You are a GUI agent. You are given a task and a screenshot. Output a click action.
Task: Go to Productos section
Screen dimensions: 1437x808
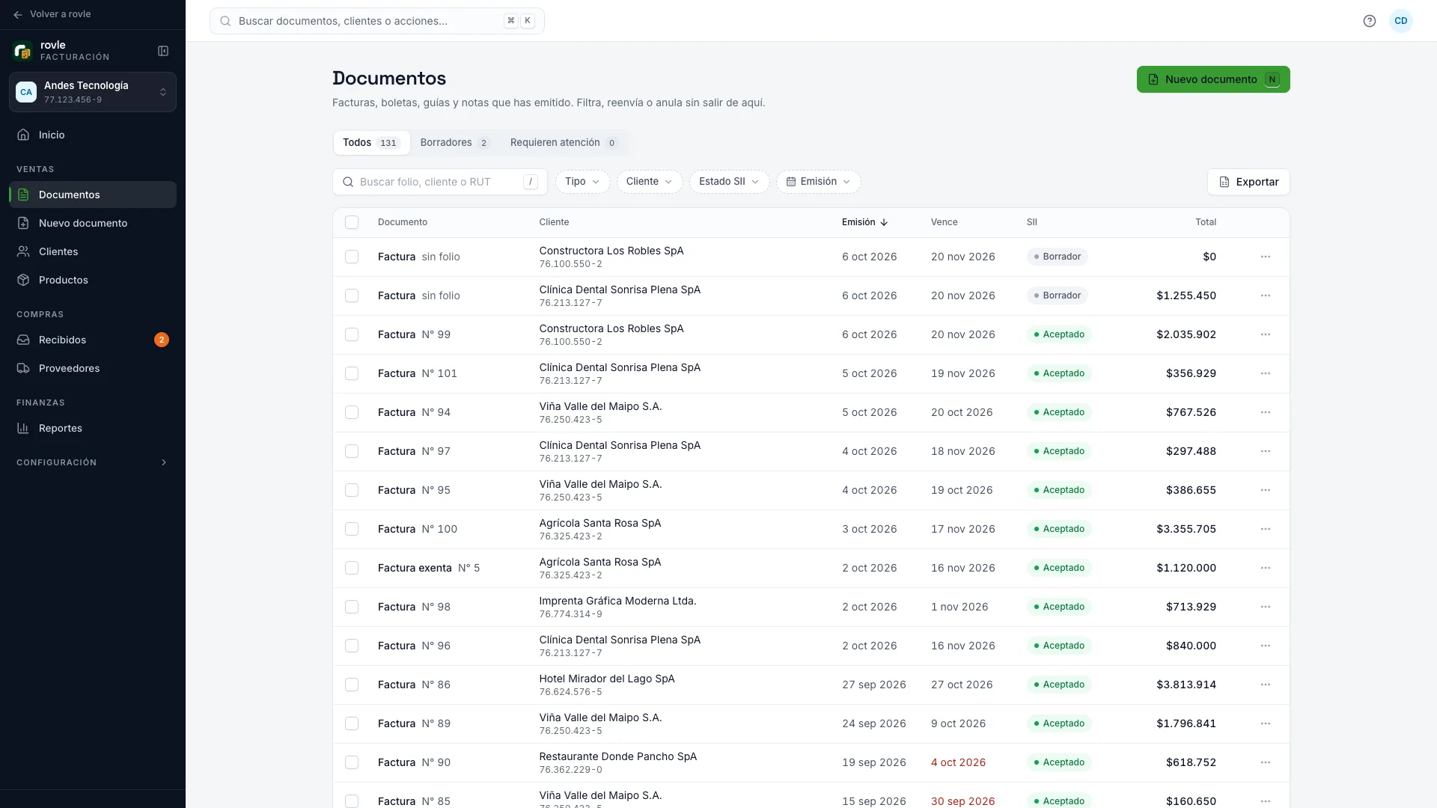[x=93, y=280]
